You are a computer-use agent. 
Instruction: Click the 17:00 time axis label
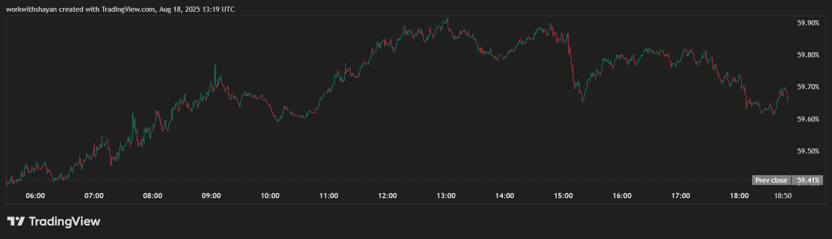coord(681,196)
